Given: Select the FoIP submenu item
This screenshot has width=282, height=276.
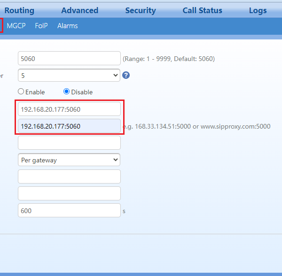Looking at the screenshot, I should click(x=41, y=26).
